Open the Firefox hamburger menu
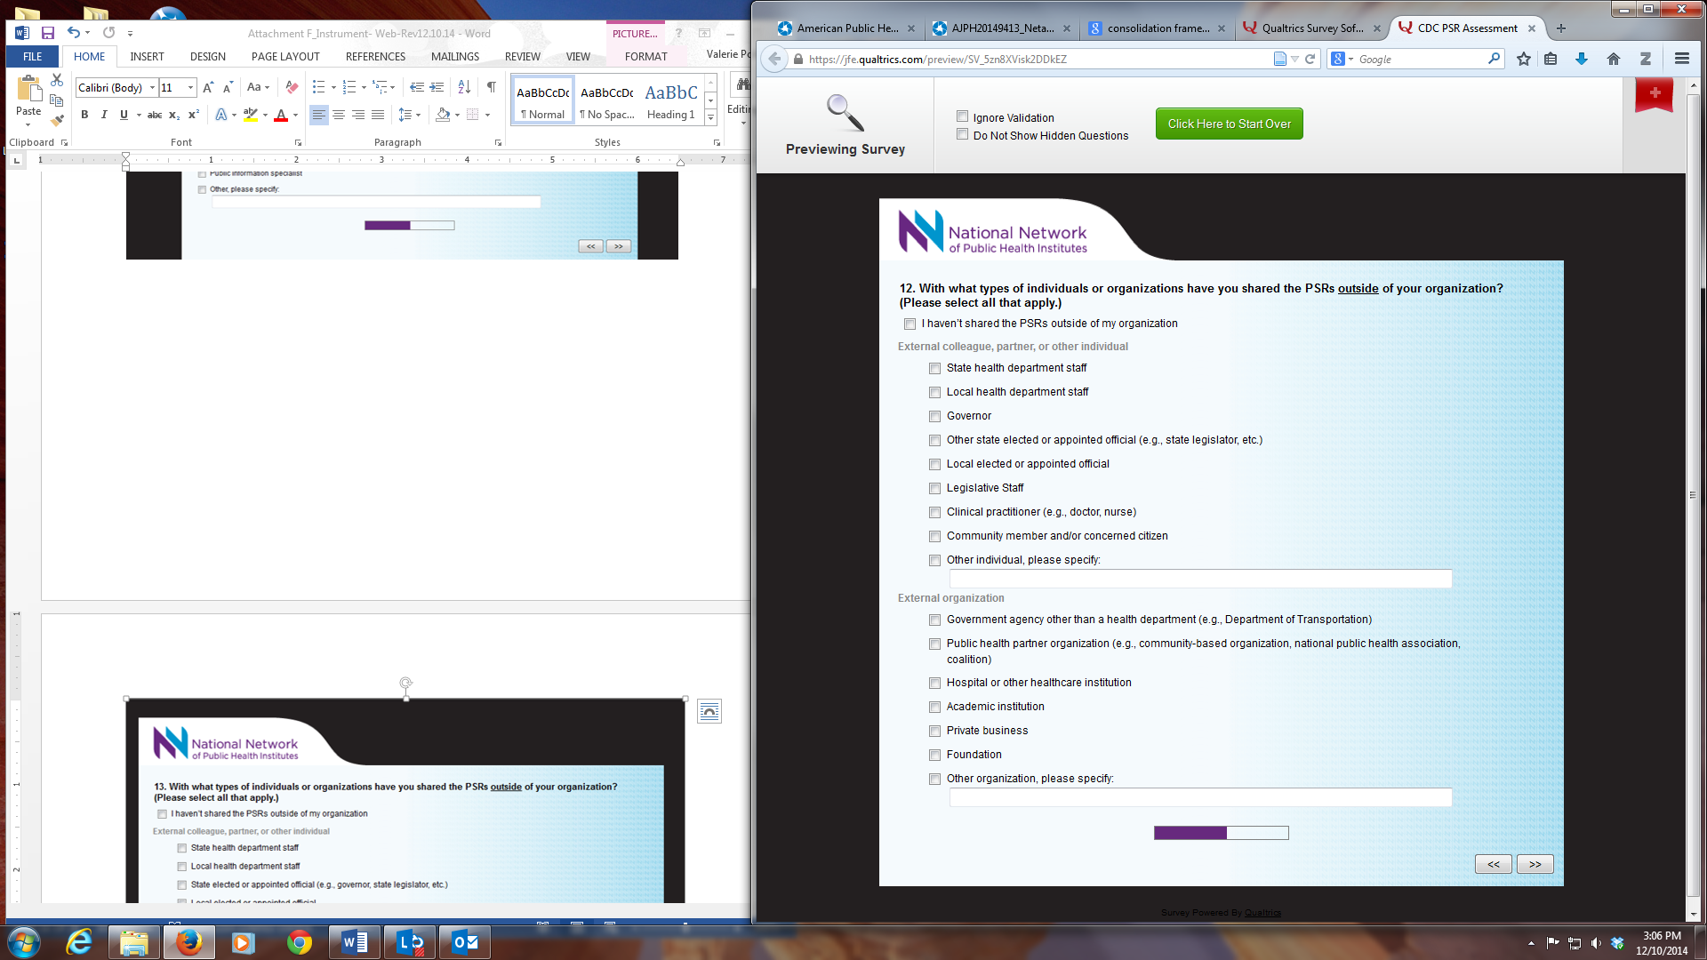 tap(1681, 59)
